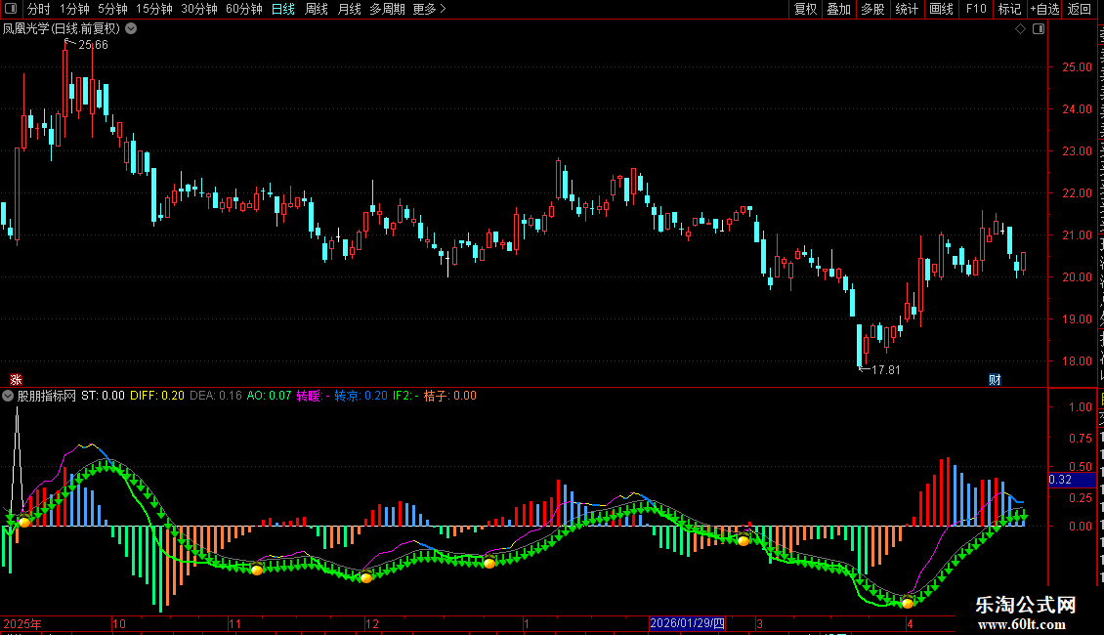The width and height of the screenshot is (1104, 635).
Task: Toggle the right side panel icon
Action: click(1039, 29)
